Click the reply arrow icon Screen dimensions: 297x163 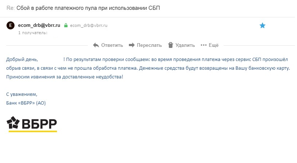(96, 45)
